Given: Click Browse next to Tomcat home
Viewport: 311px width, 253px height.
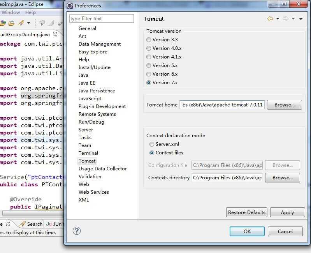Looking at the screenshot, I should coord(285,105).
